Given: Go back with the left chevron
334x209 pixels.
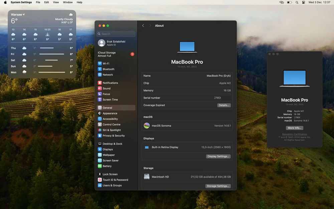Looking at the screenshot, I should coord(143,26).
